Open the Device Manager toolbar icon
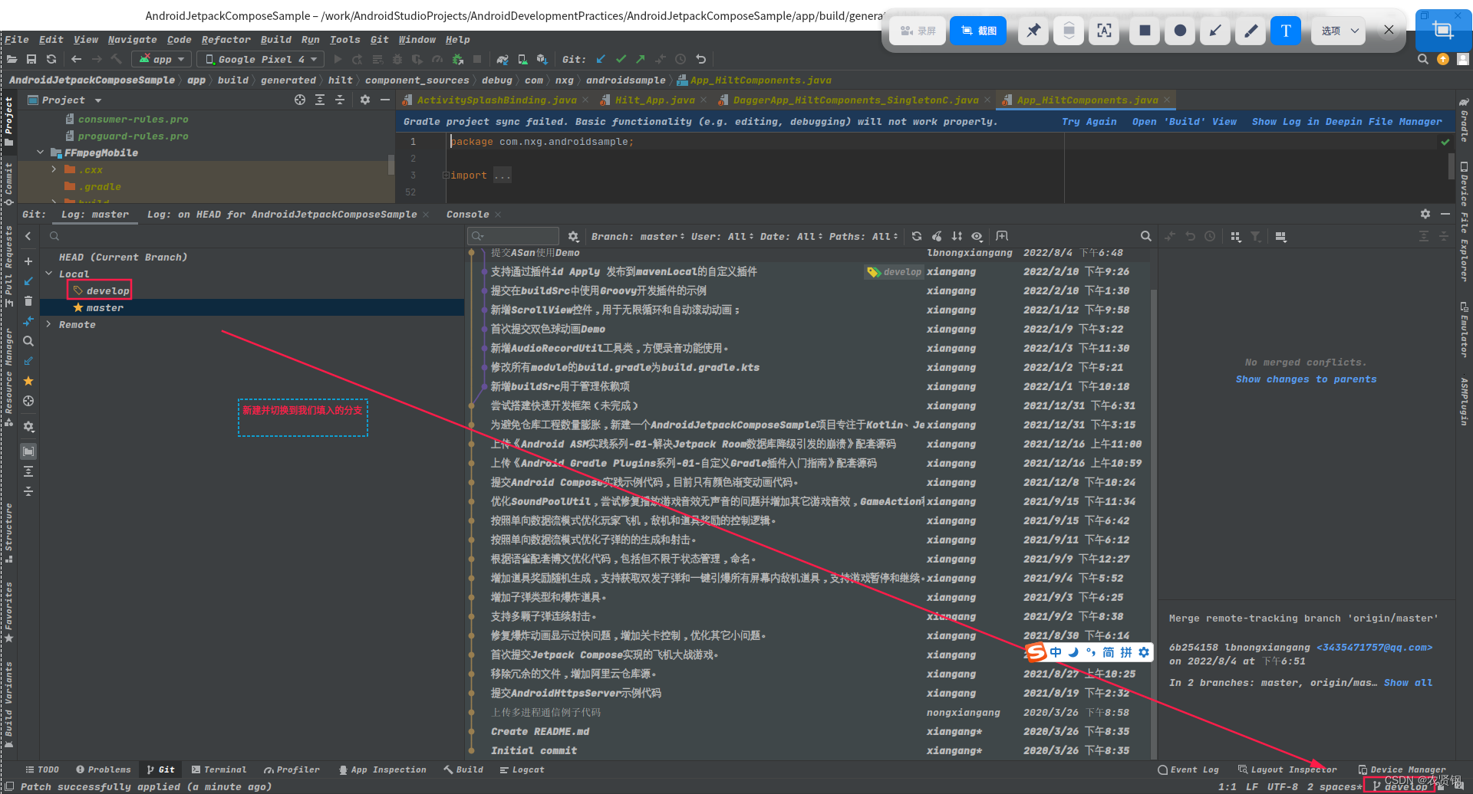The height and width of the screenshot is (794, 1473). tap(522, 59)
